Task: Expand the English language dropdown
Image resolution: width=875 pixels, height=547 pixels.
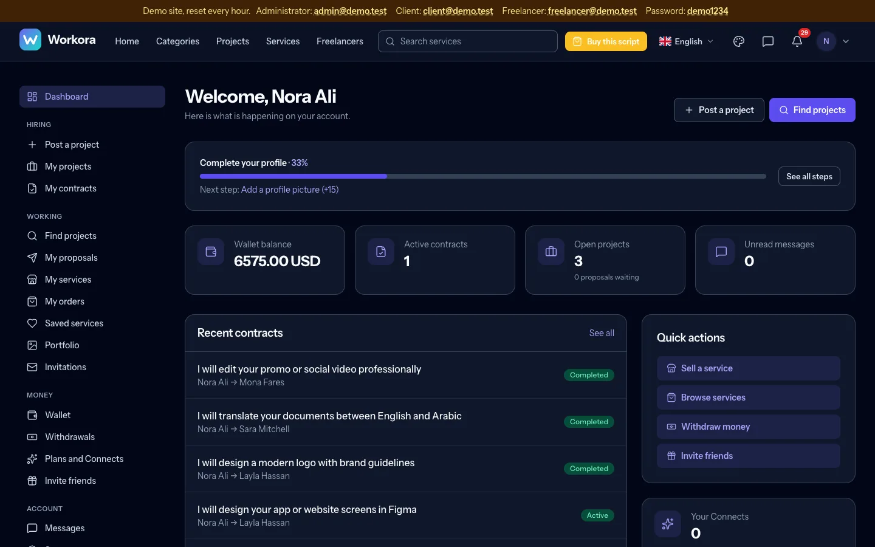Action: pyautogui.click(x=686, y=41)
